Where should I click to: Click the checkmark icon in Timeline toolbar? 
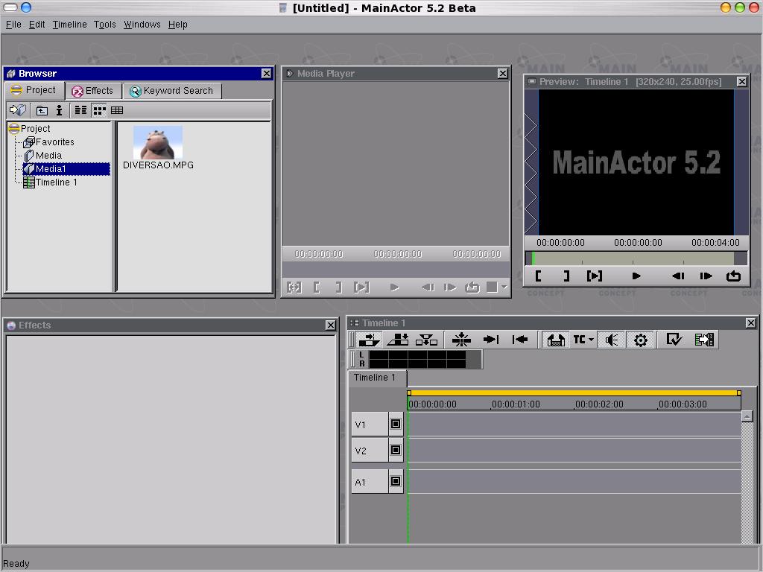pyautogui.click(x=674, y=340)
